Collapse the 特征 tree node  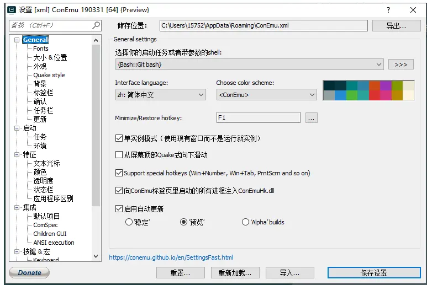point(17,154)
